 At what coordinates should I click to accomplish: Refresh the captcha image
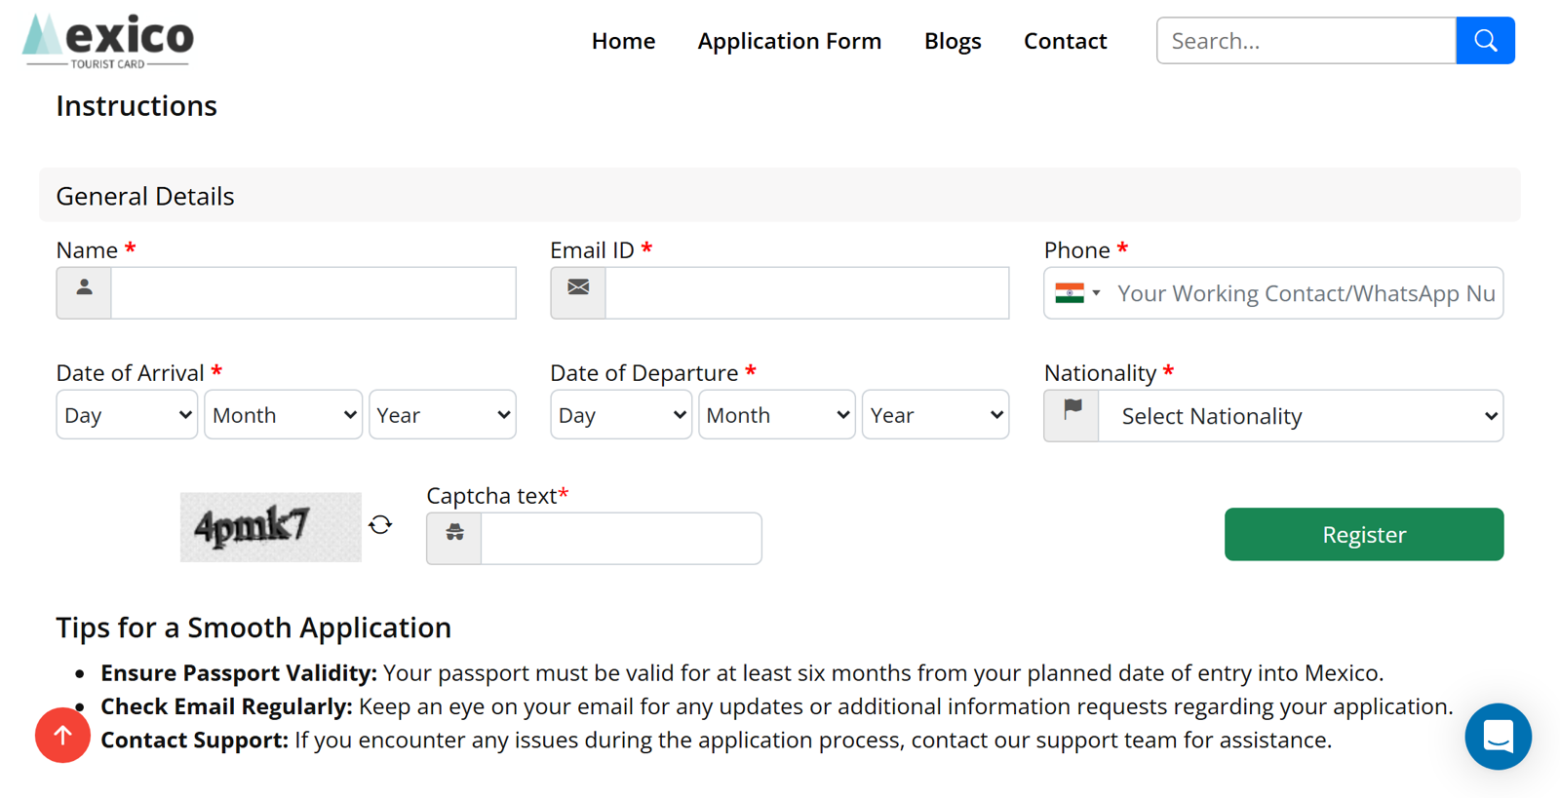point(380,525)
